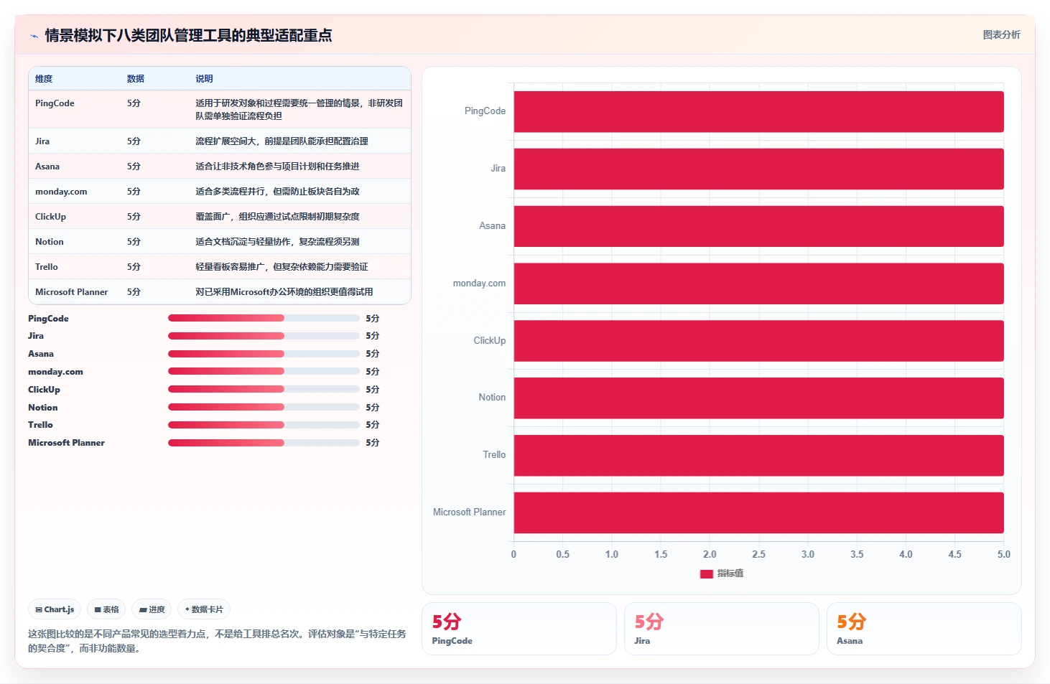Click the ClickUp table row name
Screen dimensions: 1050x684
coord(50,217)
